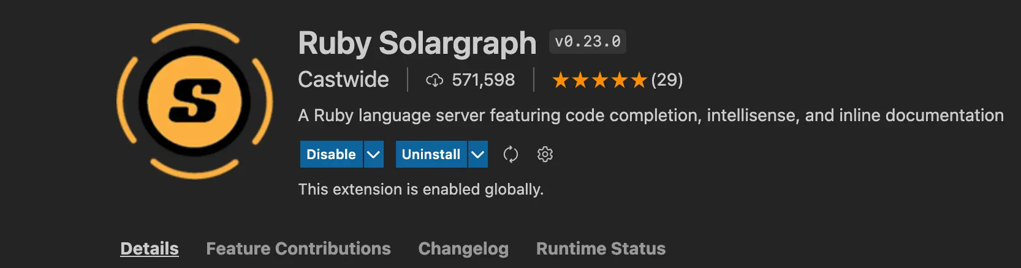1021x268 pixels.
Task: Click the cloud download installs icon
Action: pyautogui.click(x=434, y=80)
